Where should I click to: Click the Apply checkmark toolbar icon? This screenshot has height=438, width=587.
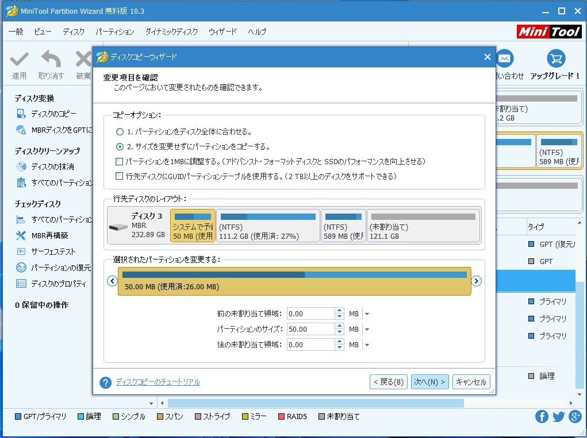19,59
